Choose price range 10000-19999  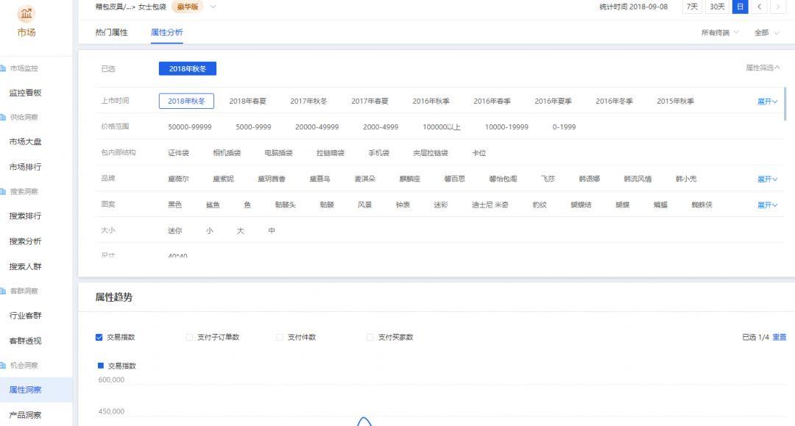[x=506, y=127]
